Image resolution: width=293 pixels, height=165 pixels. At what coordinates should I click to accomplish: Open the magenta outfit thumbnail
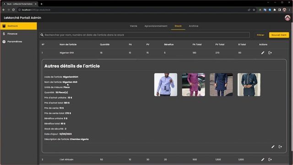pos(193,84)
